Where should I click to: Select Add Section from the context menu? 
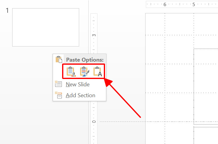(80, 95)
